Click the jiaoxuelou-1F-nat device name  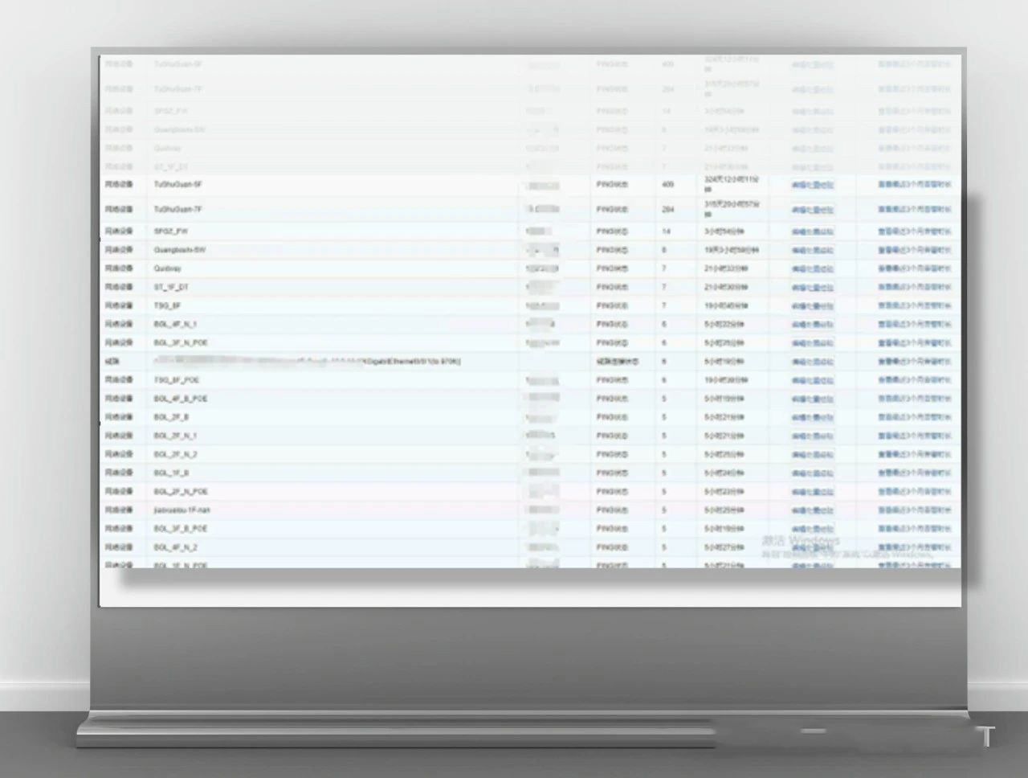[x=182, y=510]
